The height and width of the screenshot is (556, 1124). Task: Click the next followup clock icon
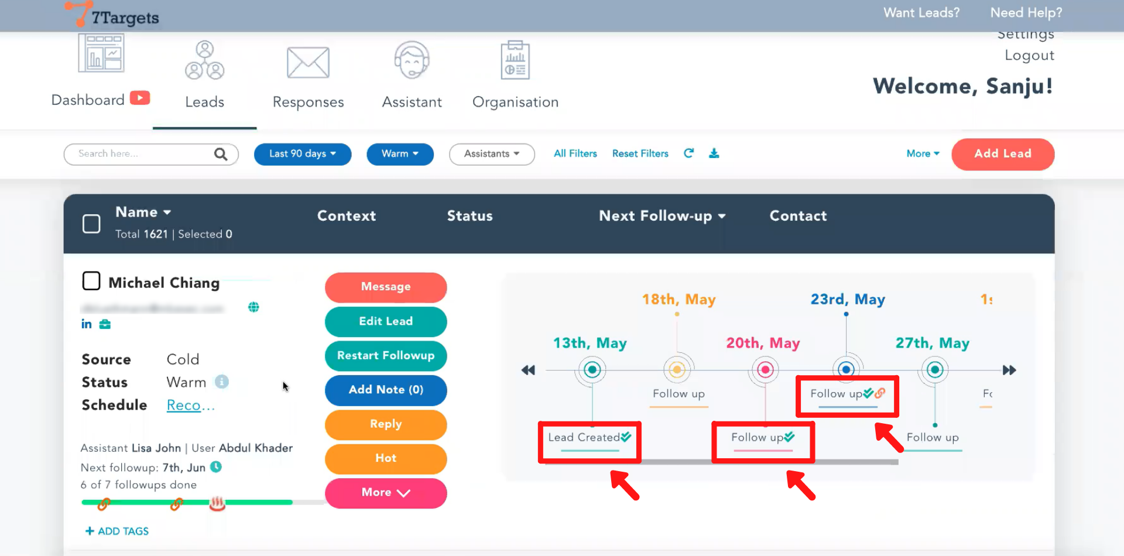point(216,467)
